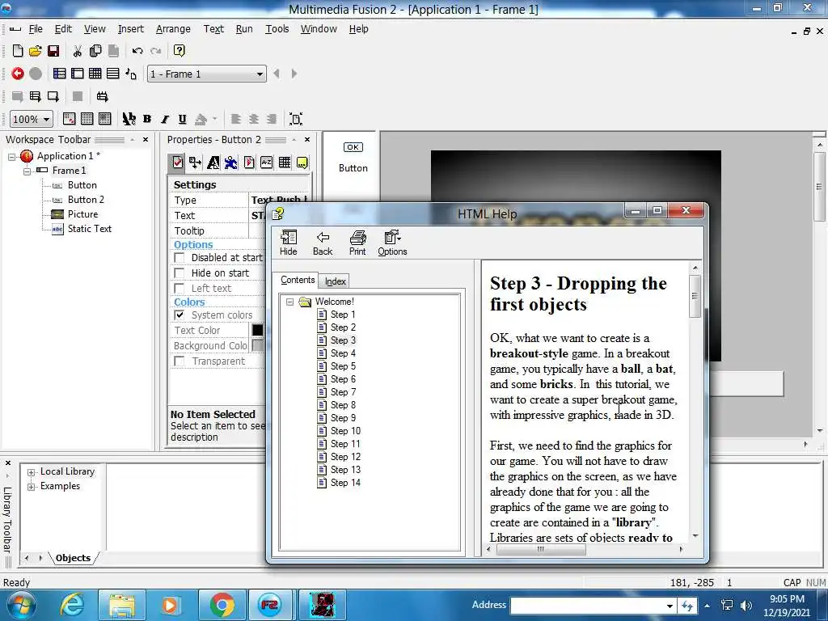Image resolution: width=828 pixels, height=621 pixels.
Task: Enable Disabled at start checkbox
Action: tap(180, 258)
